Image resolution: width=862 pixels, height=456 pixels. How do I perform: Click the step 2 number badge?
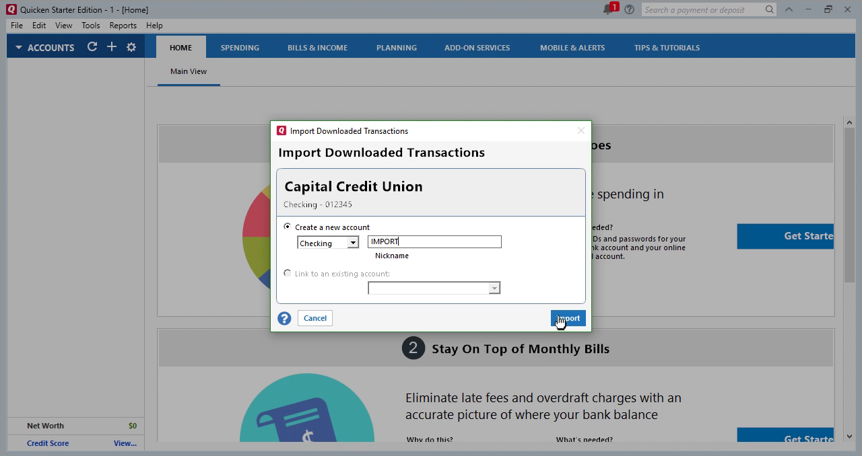413,348
